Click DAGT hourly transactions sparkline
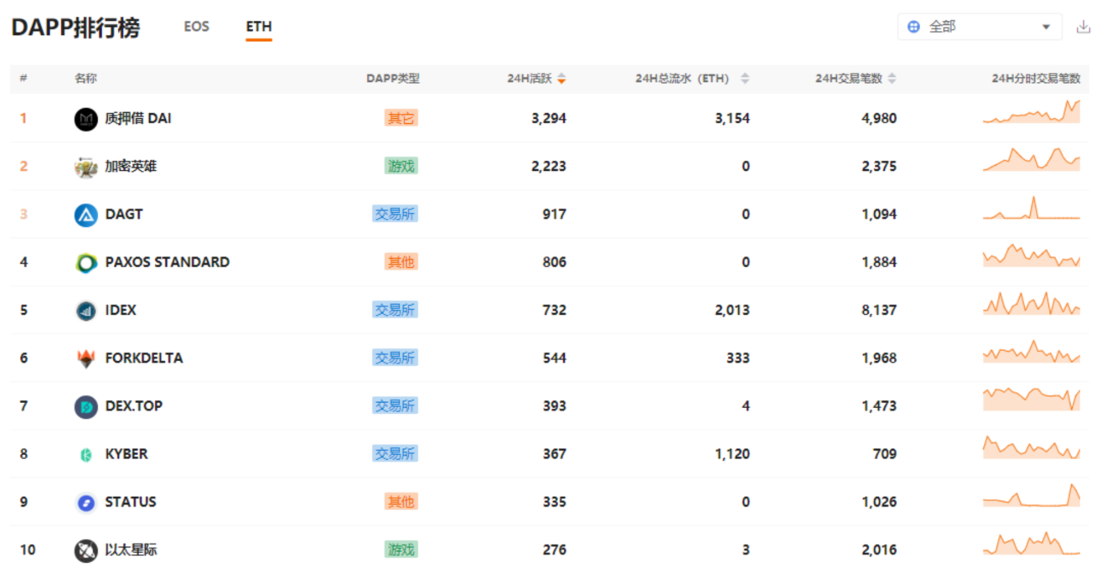 (1032, 208)
